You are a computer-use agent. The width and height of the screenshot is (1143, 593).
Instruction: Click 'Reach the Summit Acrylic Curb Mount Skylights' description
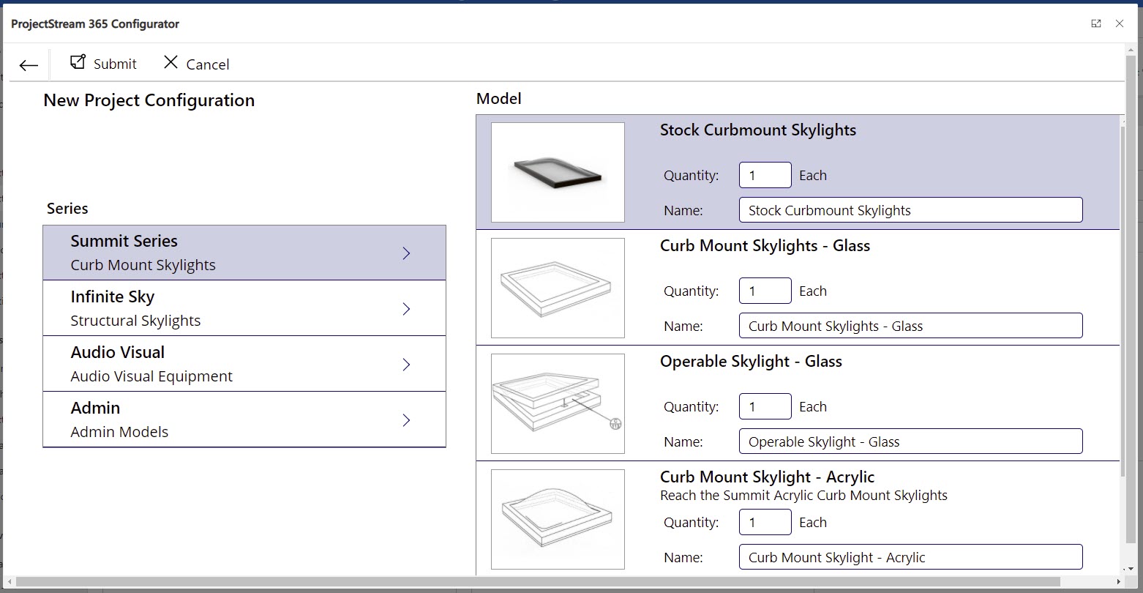(803, 496)
